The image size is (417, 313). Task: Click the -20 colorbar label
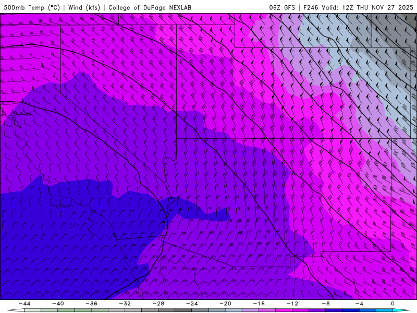tap(226, 304)
